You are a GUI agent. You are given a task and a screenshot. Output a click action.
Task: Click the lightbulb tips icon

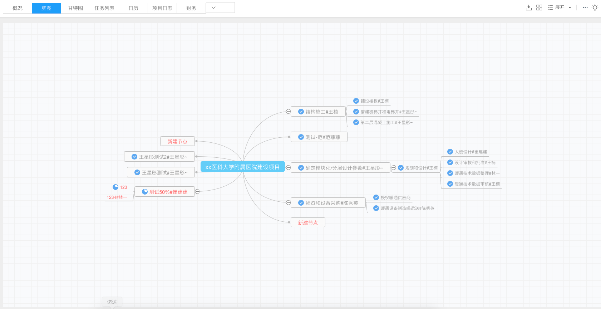[595, 8]
